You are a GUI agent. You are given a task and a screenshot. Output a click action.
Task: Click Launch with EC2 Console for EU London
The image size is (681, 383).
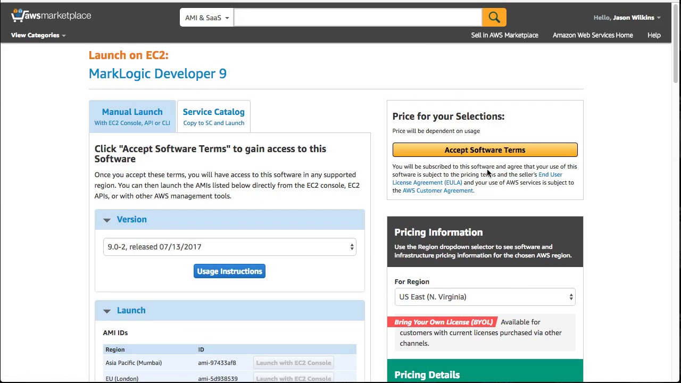pyautogui.click(x=294, y=378)
